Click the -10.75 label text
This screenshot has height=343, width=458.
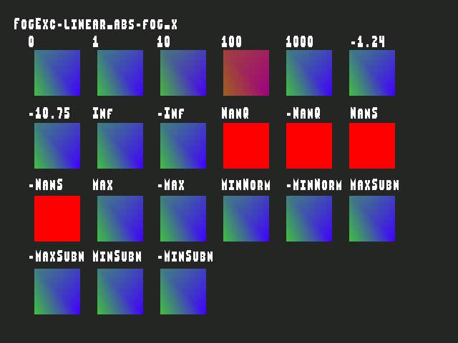pos(49,113)
